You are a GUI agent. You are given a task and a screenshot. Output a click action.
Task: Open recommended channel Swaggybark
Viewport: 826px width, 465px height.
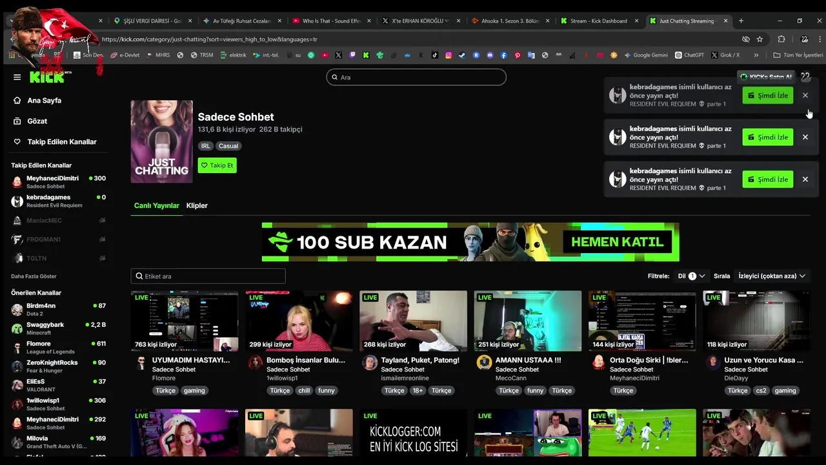pyautogui.click(x=58, y=328)
